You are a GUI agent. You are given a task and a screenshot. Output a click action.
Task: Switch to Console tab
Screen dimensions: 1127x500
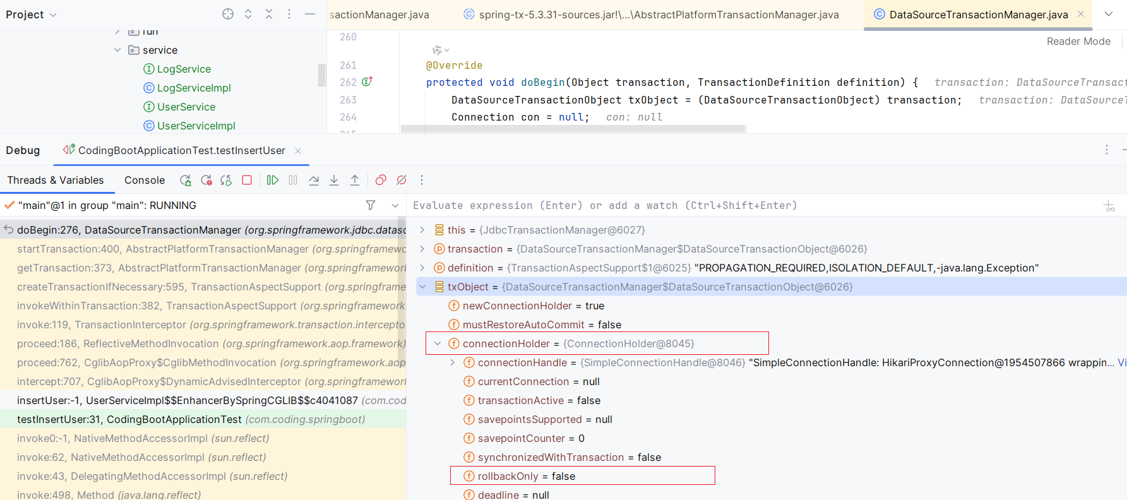click(145, 180)
